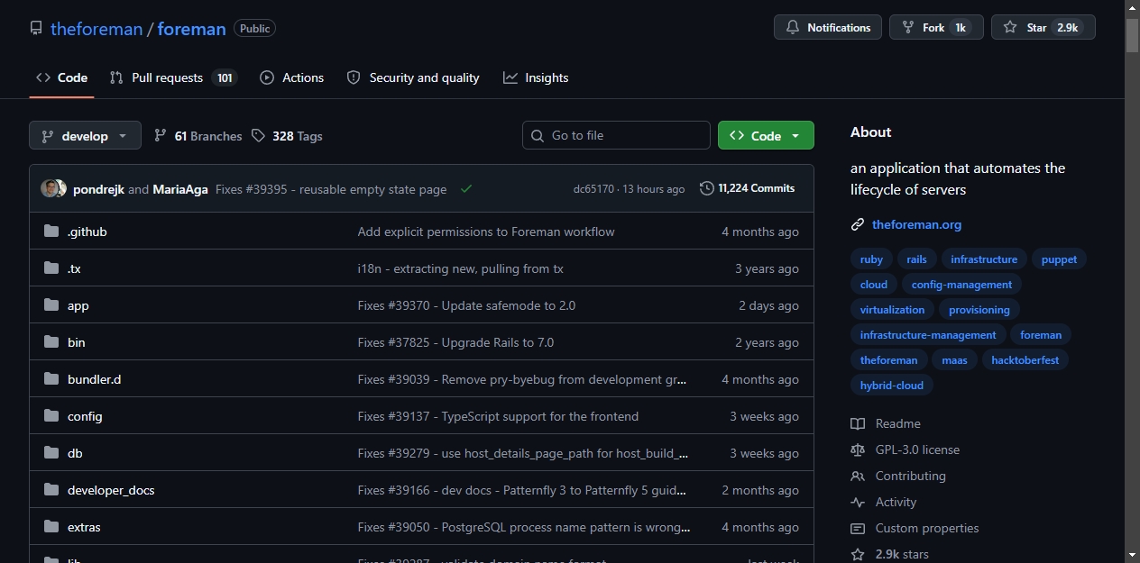Click the people icon beside Contributing

point(858,476)
